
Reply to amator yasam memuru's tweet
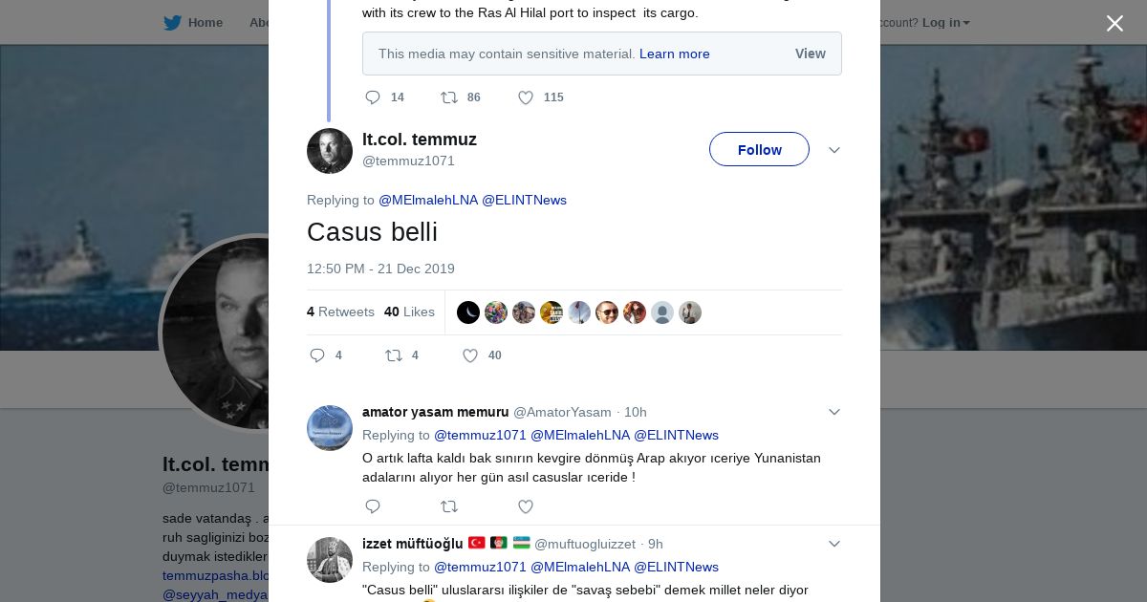(373, 506)
